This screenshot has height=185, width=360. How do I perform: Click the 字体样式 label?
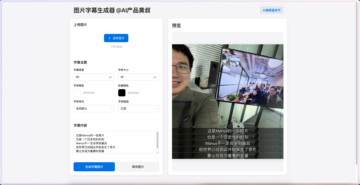(x=79, y=101)
